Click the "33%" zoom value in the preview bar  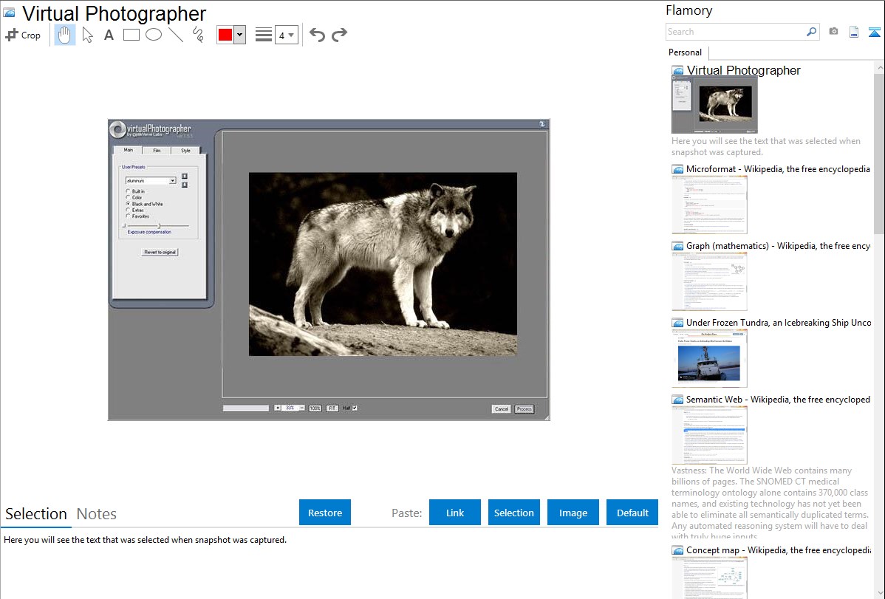pos(290,408)
